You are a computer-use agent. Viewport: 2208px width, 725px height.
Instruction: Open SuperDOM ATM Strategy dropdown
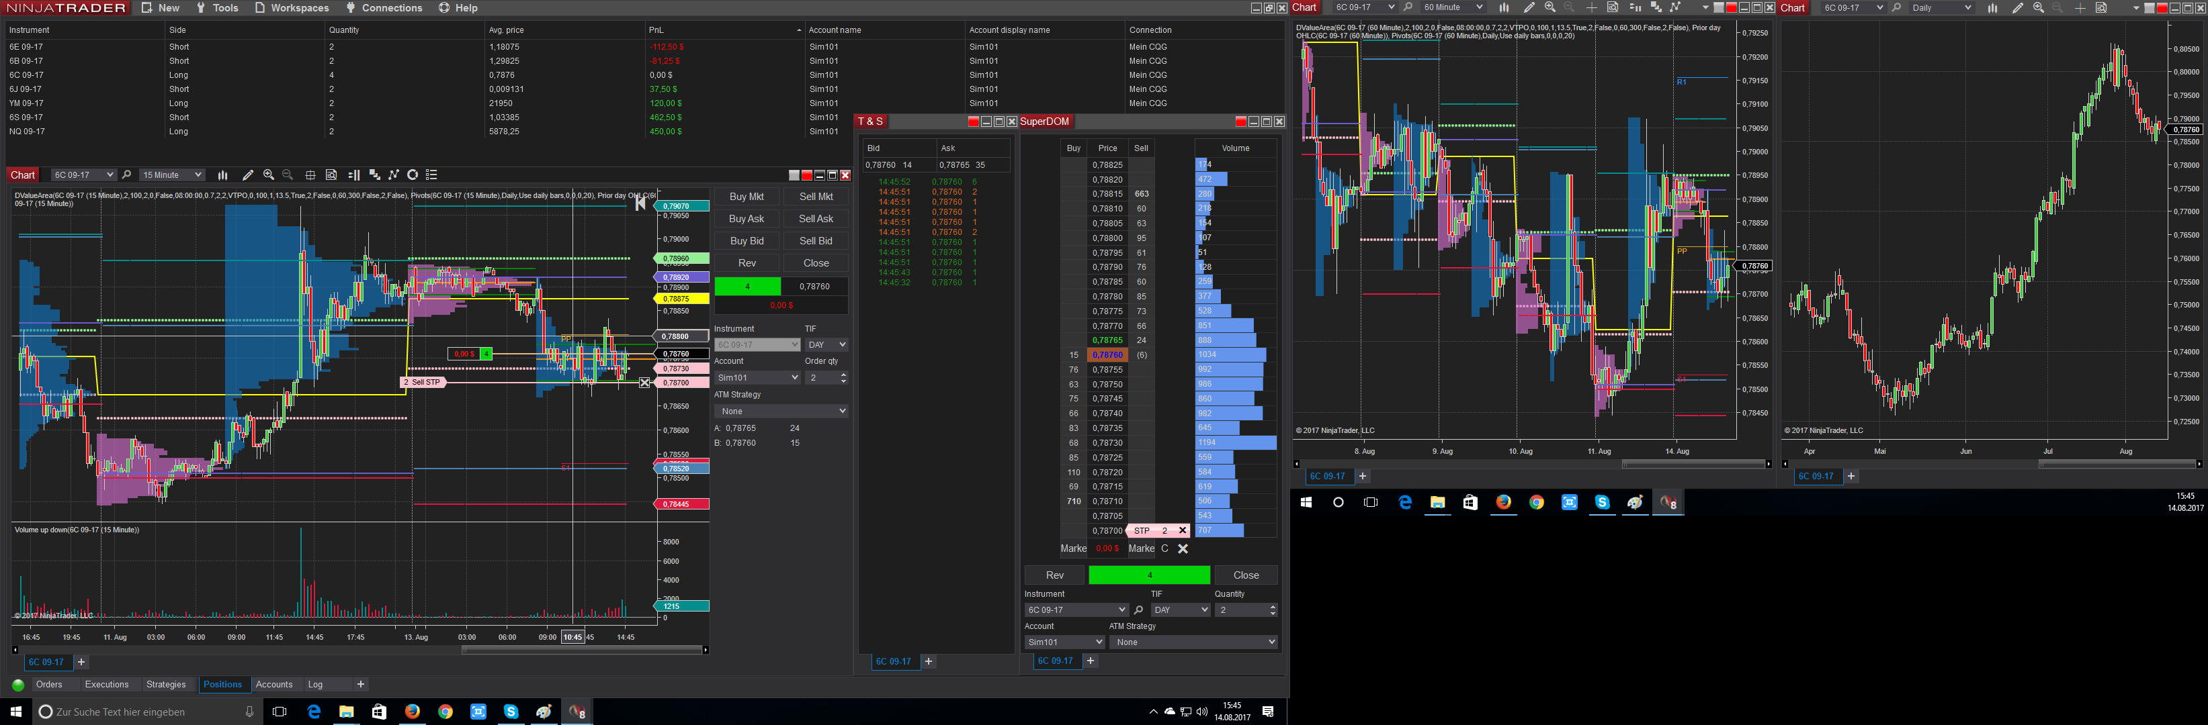point(1193,642)
